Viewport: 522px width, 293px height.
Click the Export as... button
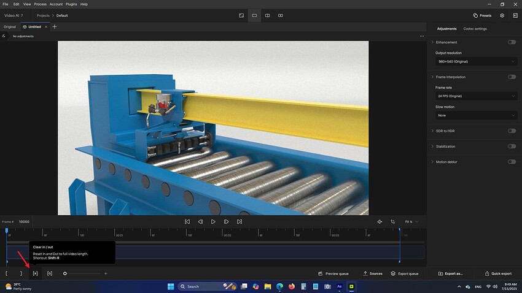pyautogui.click(x=451, y=273)
